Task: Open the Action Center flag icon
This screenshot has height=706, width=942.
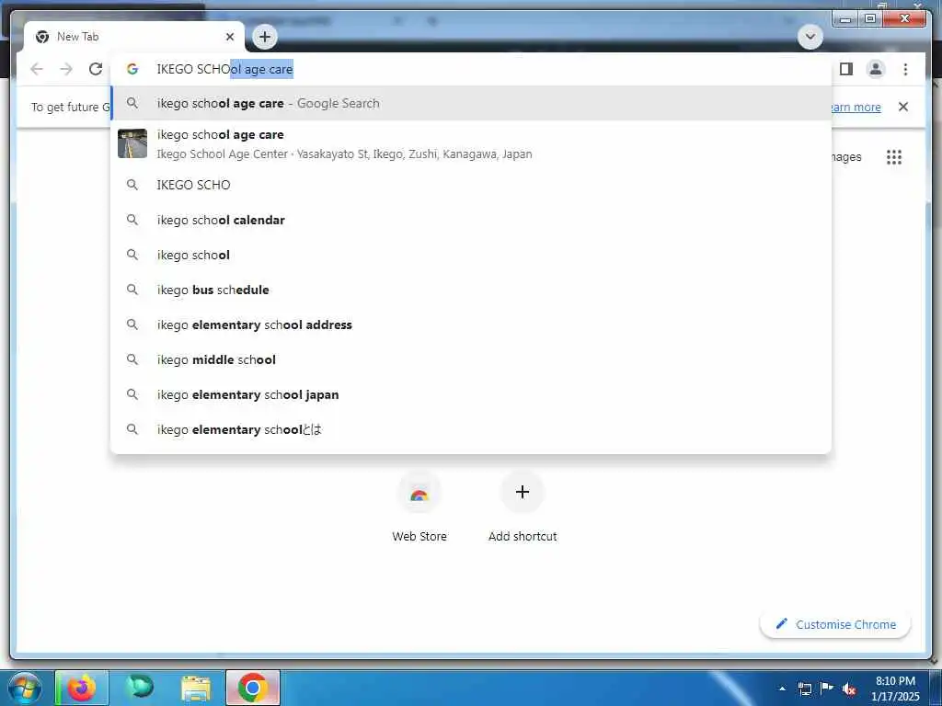Action: (827, 689)
